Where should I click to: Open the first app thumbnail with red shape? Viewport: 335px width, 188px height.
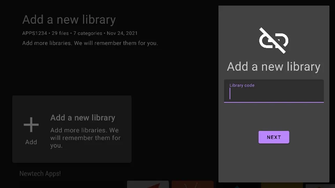click(x=148, y=185)
